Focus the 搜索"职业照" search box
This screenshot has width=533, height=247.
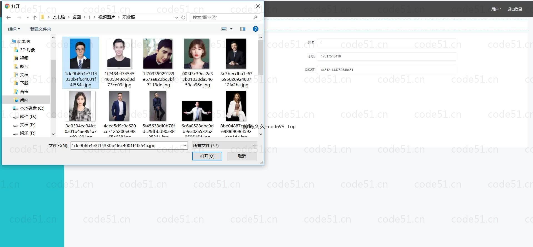tap(225, 17)
